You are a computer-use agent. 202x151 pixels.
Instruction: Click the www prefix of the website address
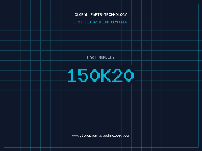[x=74, y=136]
